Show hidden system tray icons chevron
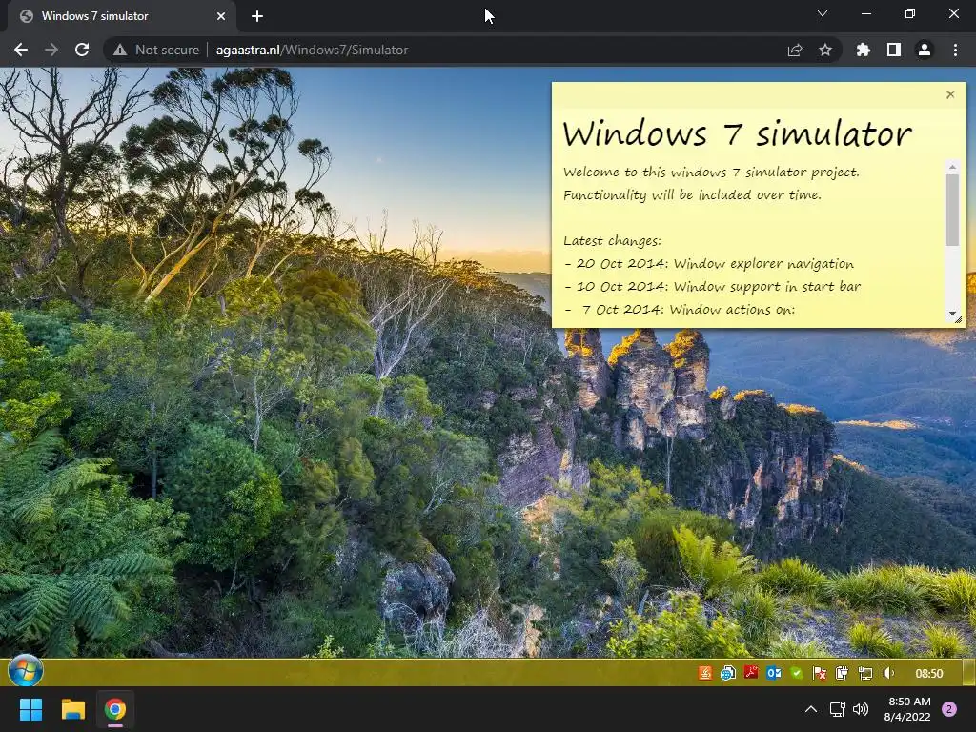Image resolution: width=976 pixels, height=732 pixels. (810, 709)
